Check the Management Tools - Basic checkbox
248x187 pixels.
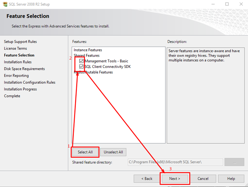click(82, 61)
